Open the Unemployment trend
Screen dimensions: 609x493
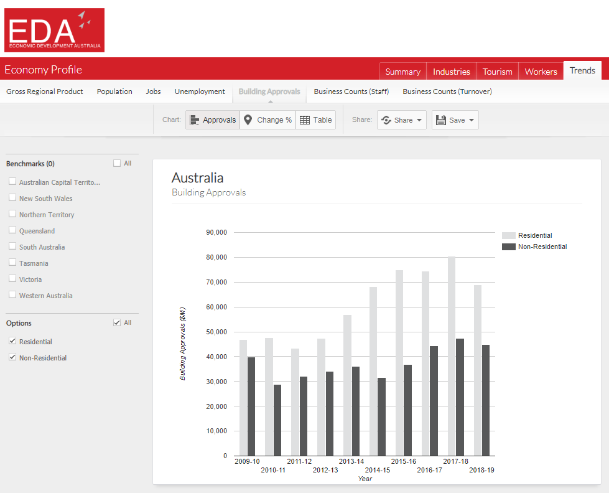point(200,92)
